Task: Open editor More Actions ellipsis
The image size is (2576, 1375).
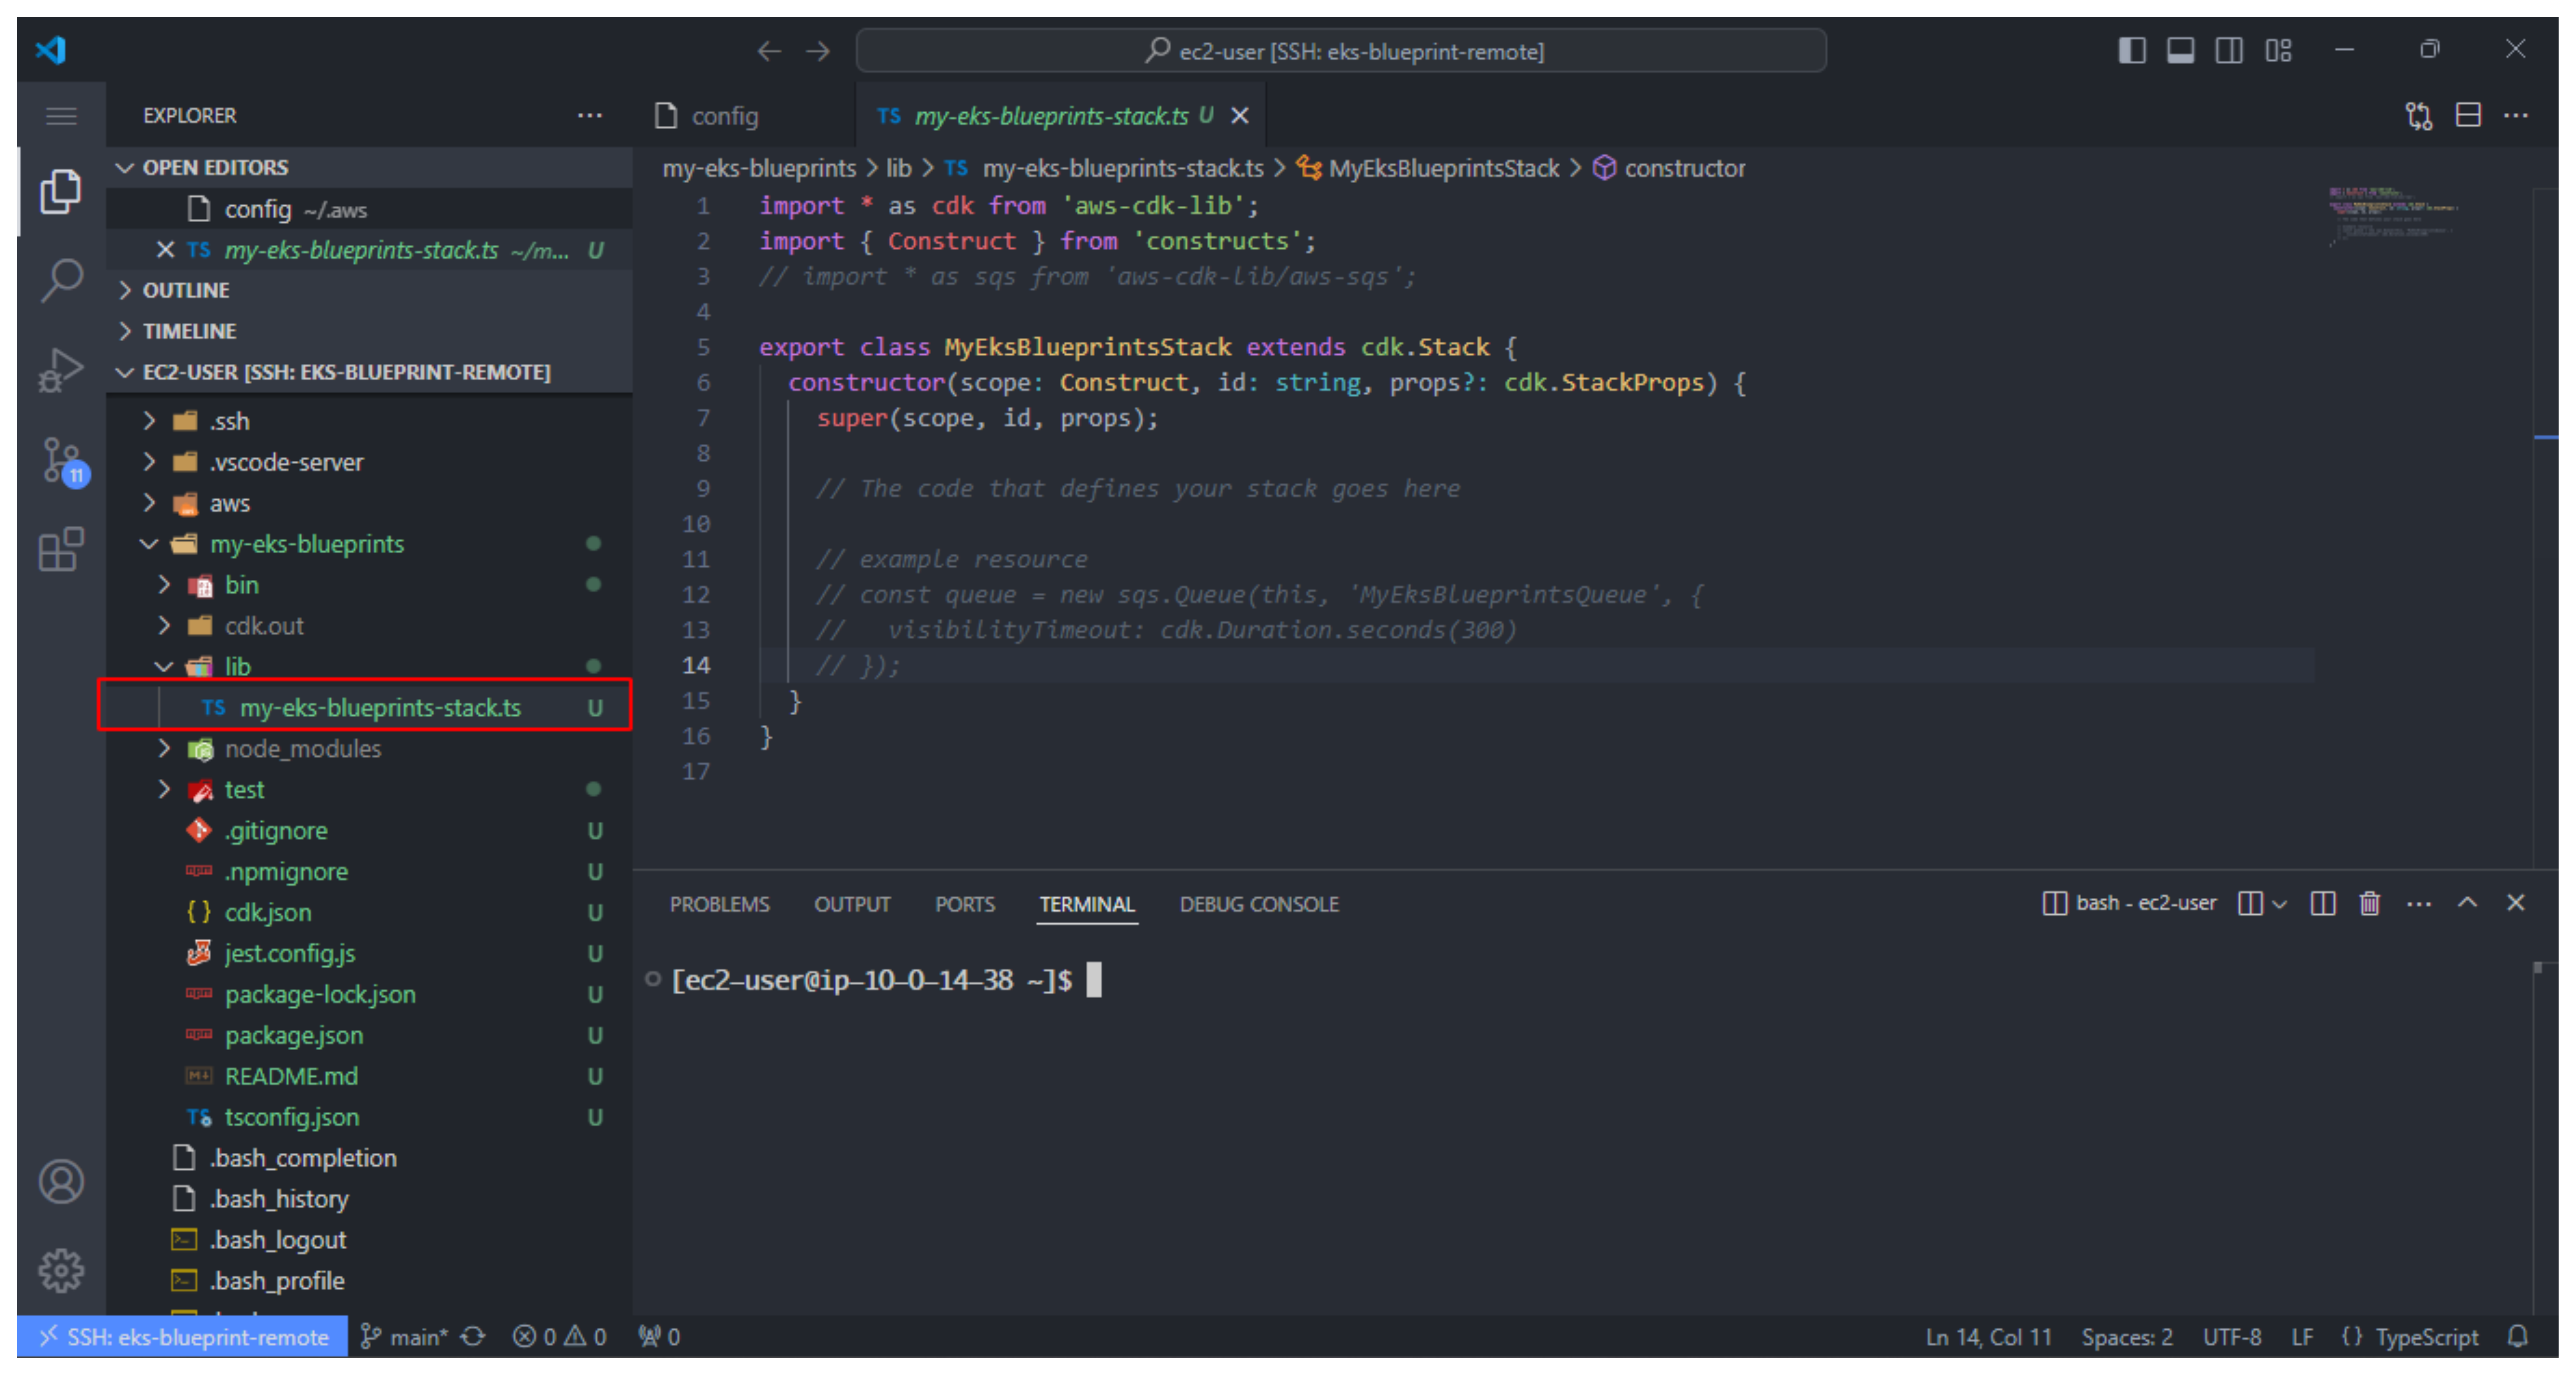Action: tap(2516, 116)
